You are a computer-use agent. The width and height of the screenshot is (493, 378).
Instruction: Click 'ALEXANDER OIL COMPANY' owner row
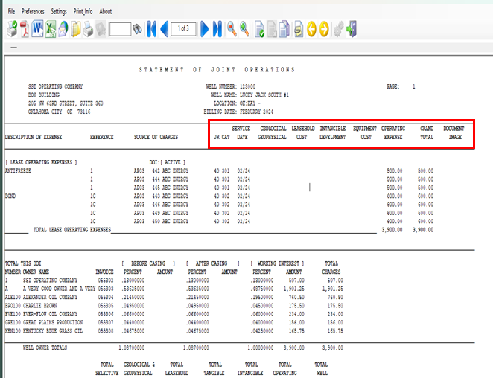coord(50,297)
